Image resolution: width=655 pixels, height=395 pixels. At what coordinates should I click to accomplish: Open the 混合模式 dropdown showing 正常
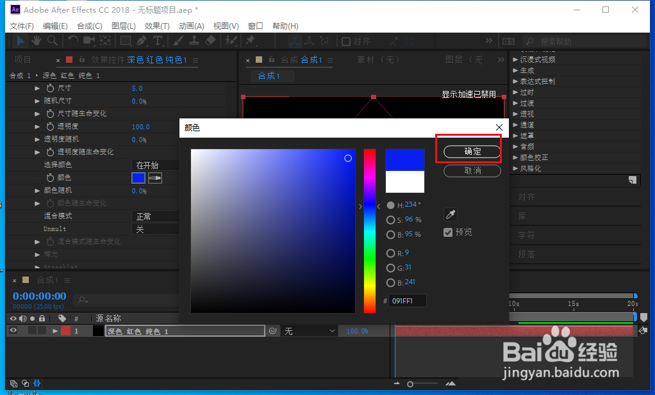(155, 216)
